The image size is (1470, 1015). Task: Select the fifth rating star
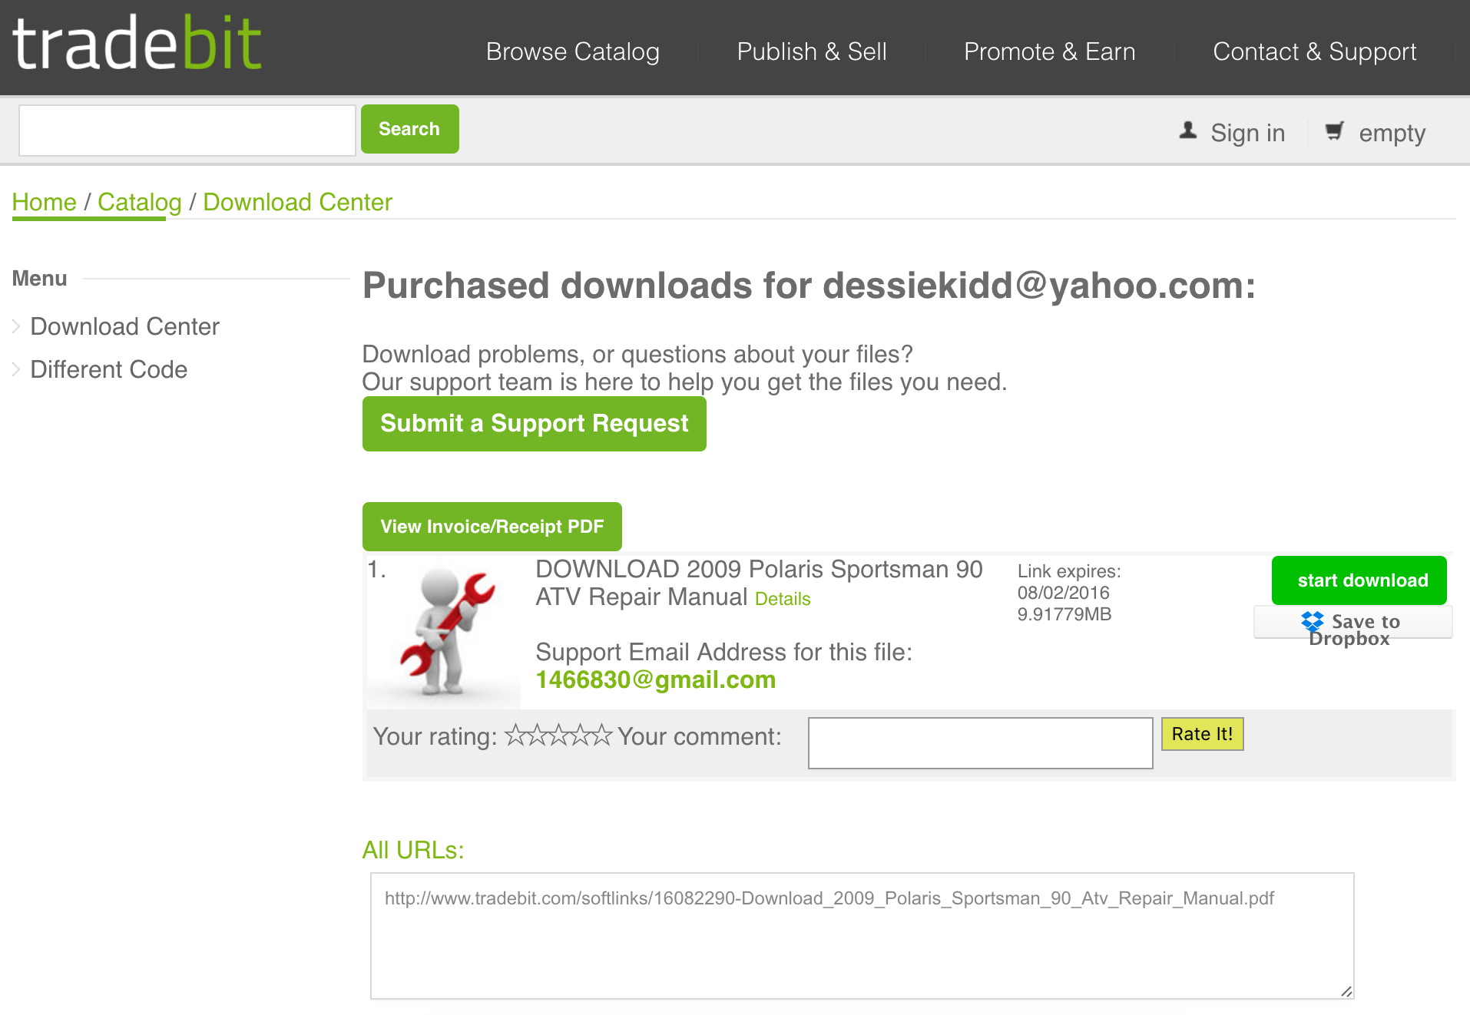point(601,735)
